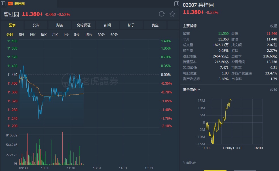Open the 帖子 tab
The image size is (279, 171).
click(x=131, y=25)
